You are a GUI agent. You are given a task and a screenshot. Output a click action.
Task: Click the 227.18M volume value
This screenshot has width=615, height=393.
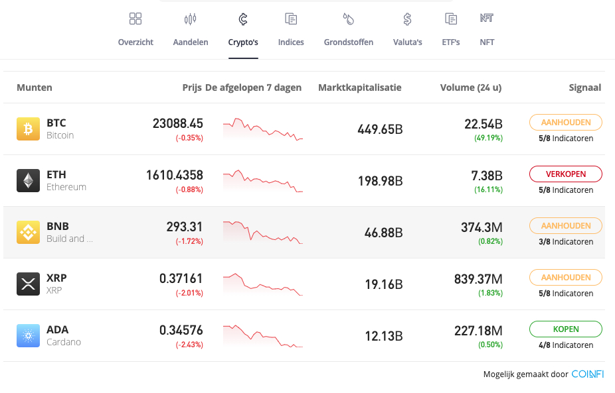(478, 330)
